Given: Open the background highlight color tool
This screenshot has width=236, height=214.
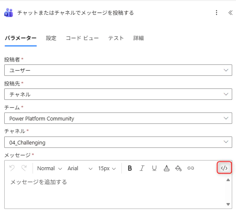Looking at the screenshot, I should coord(178,168).
